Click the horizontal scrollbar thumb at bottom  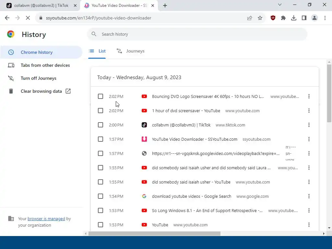154,233
